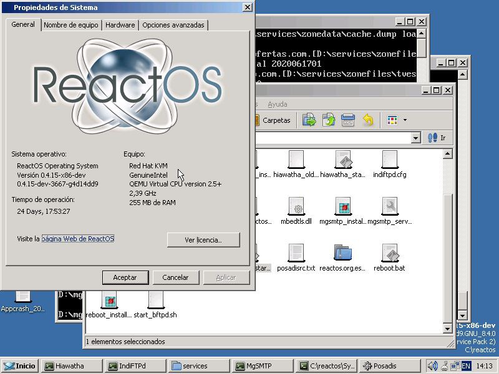Switch to the General tab
Screen dimensions: 499x374
(23, 24)
